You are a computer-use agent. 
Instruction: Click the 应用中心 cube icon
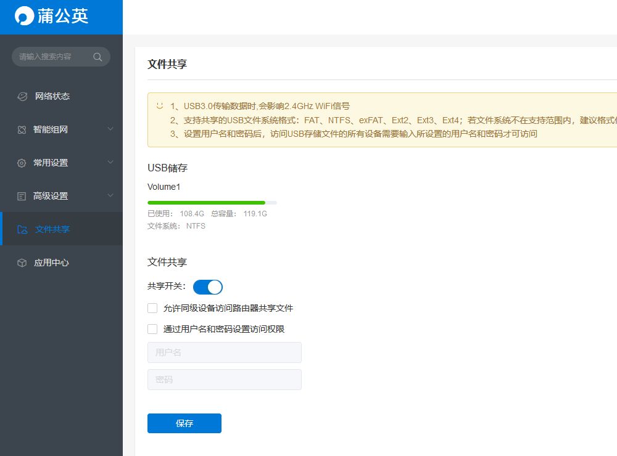[22, 263]
